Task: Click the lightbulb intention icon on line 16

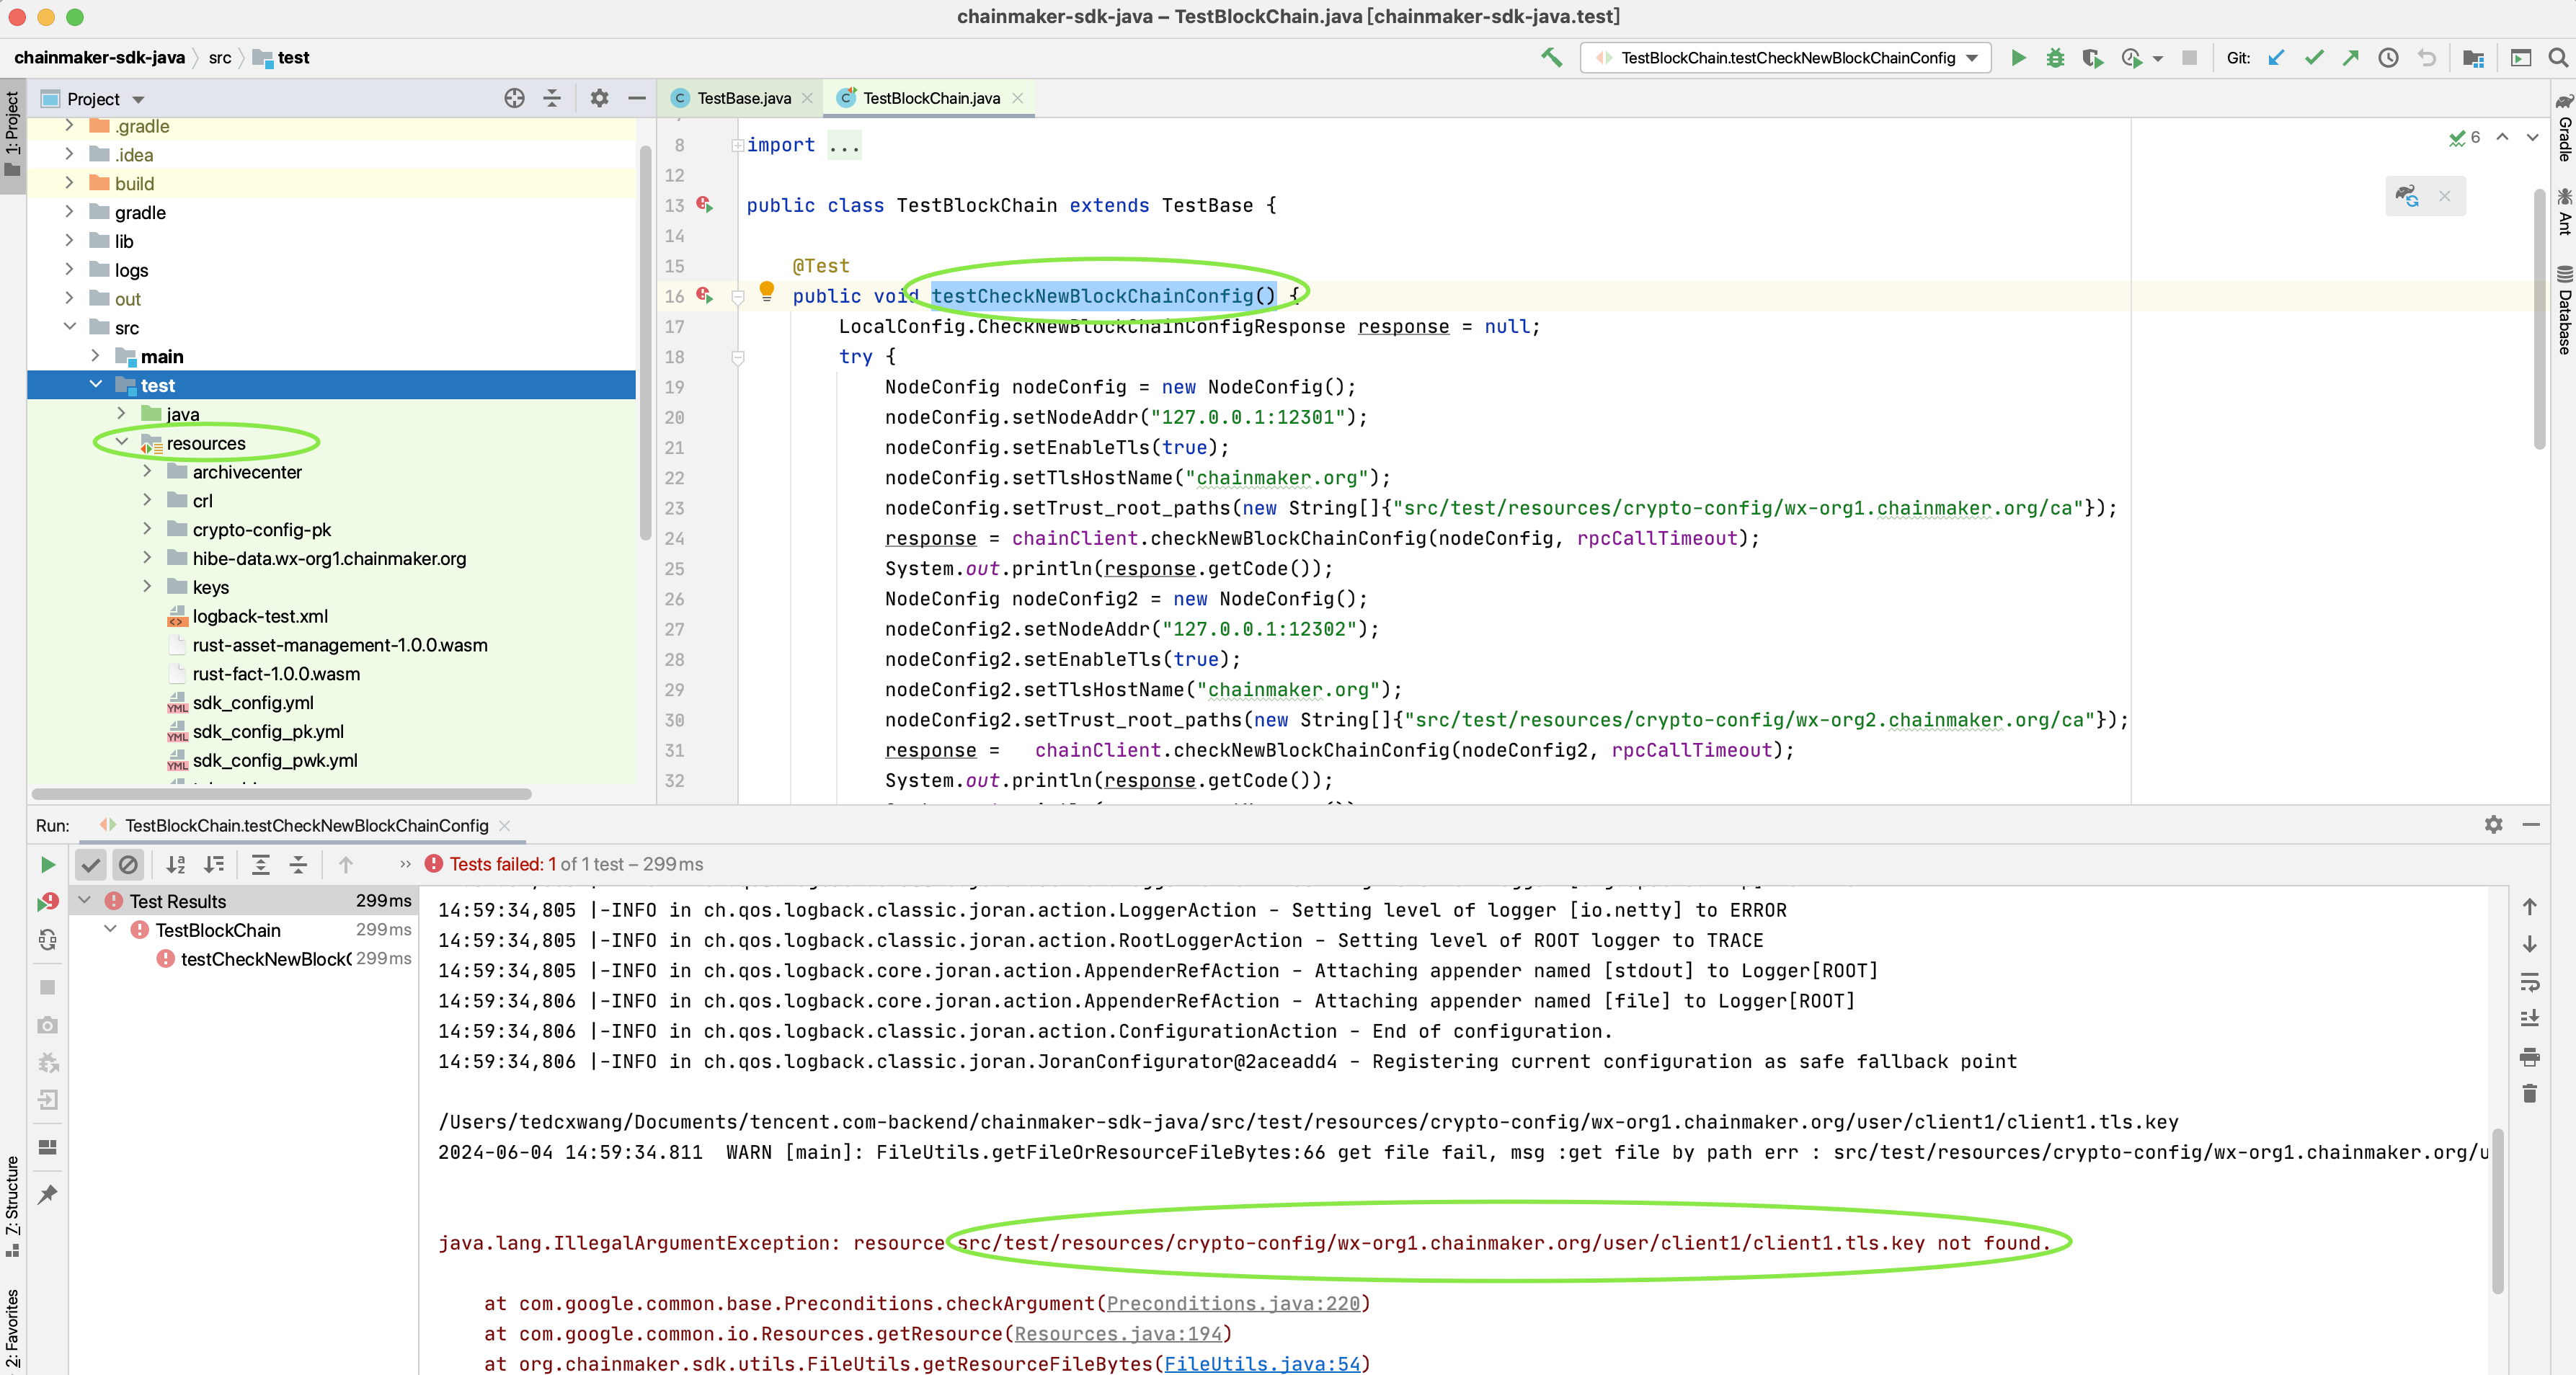Action: 766,291
